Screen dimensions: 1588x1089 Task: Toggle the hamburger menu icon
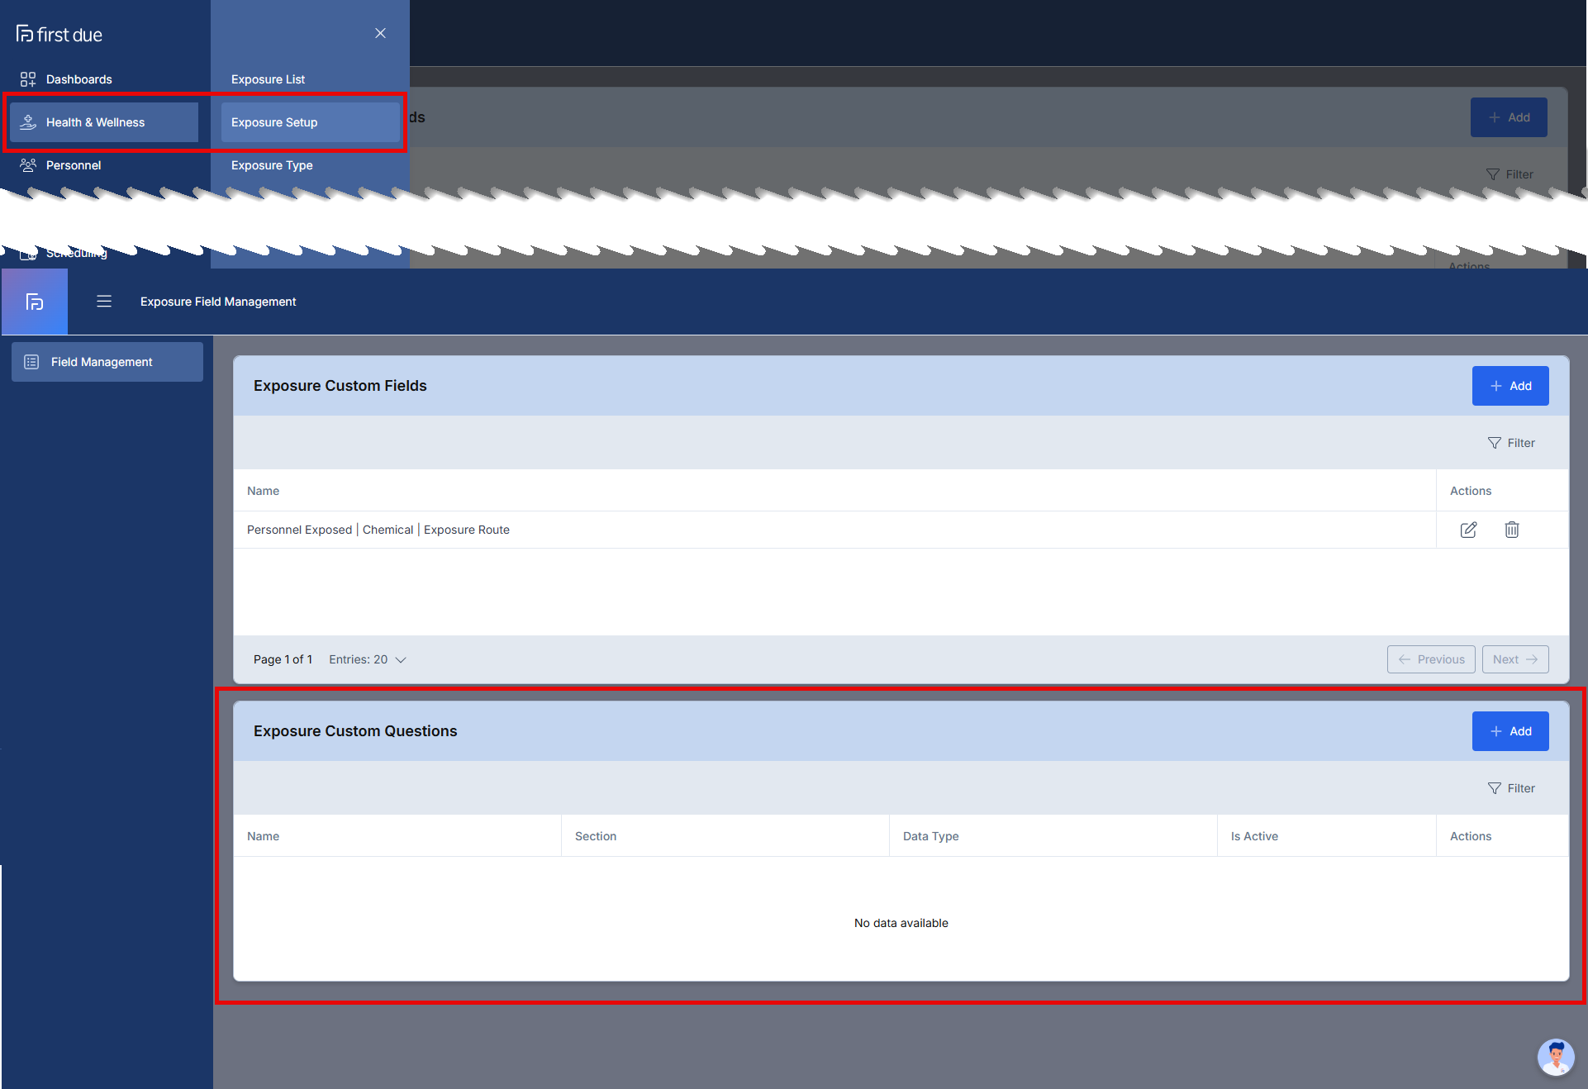pos(104,302)
